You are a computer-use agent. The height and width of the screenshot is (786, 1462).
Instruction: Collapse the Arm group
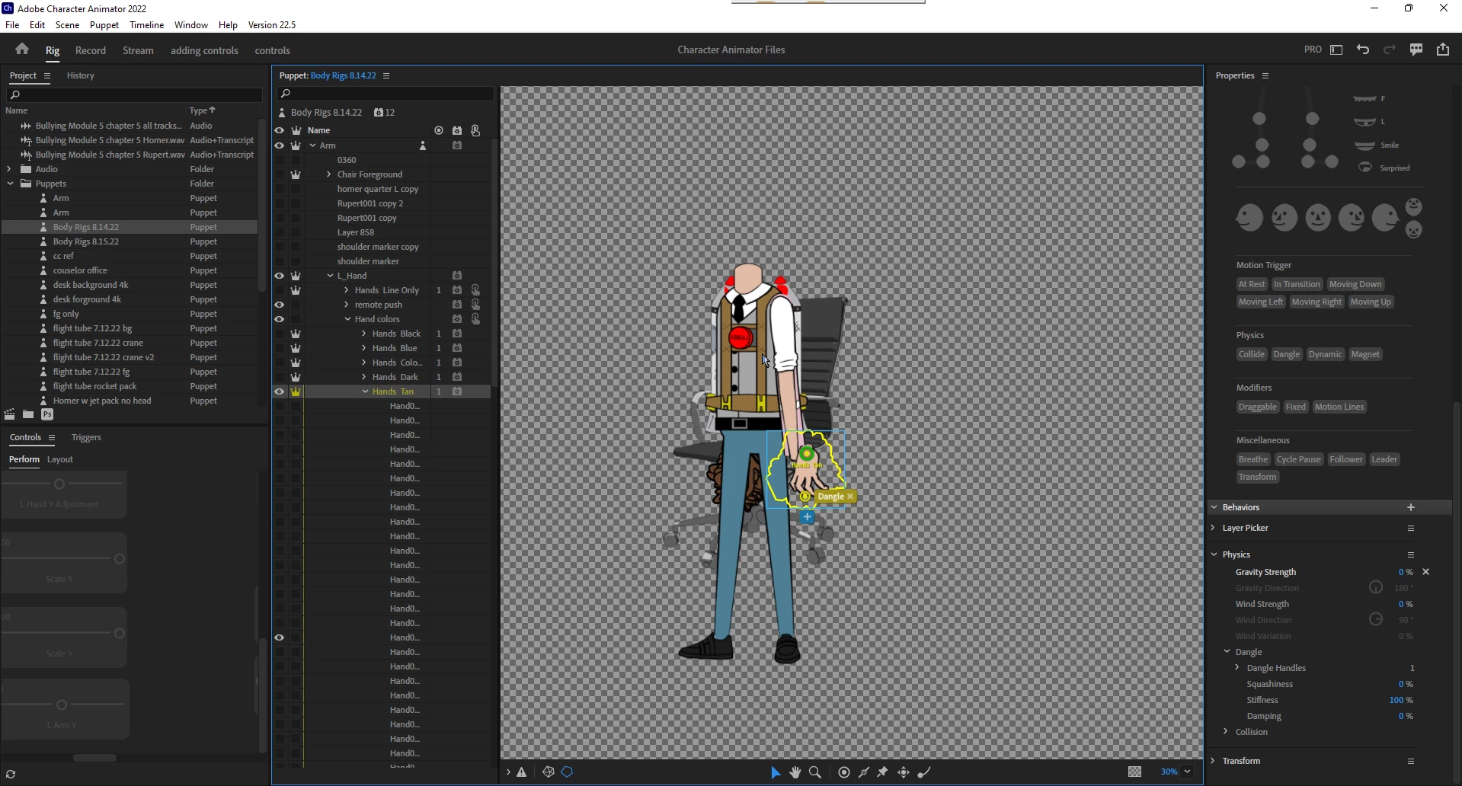point(312,145)
